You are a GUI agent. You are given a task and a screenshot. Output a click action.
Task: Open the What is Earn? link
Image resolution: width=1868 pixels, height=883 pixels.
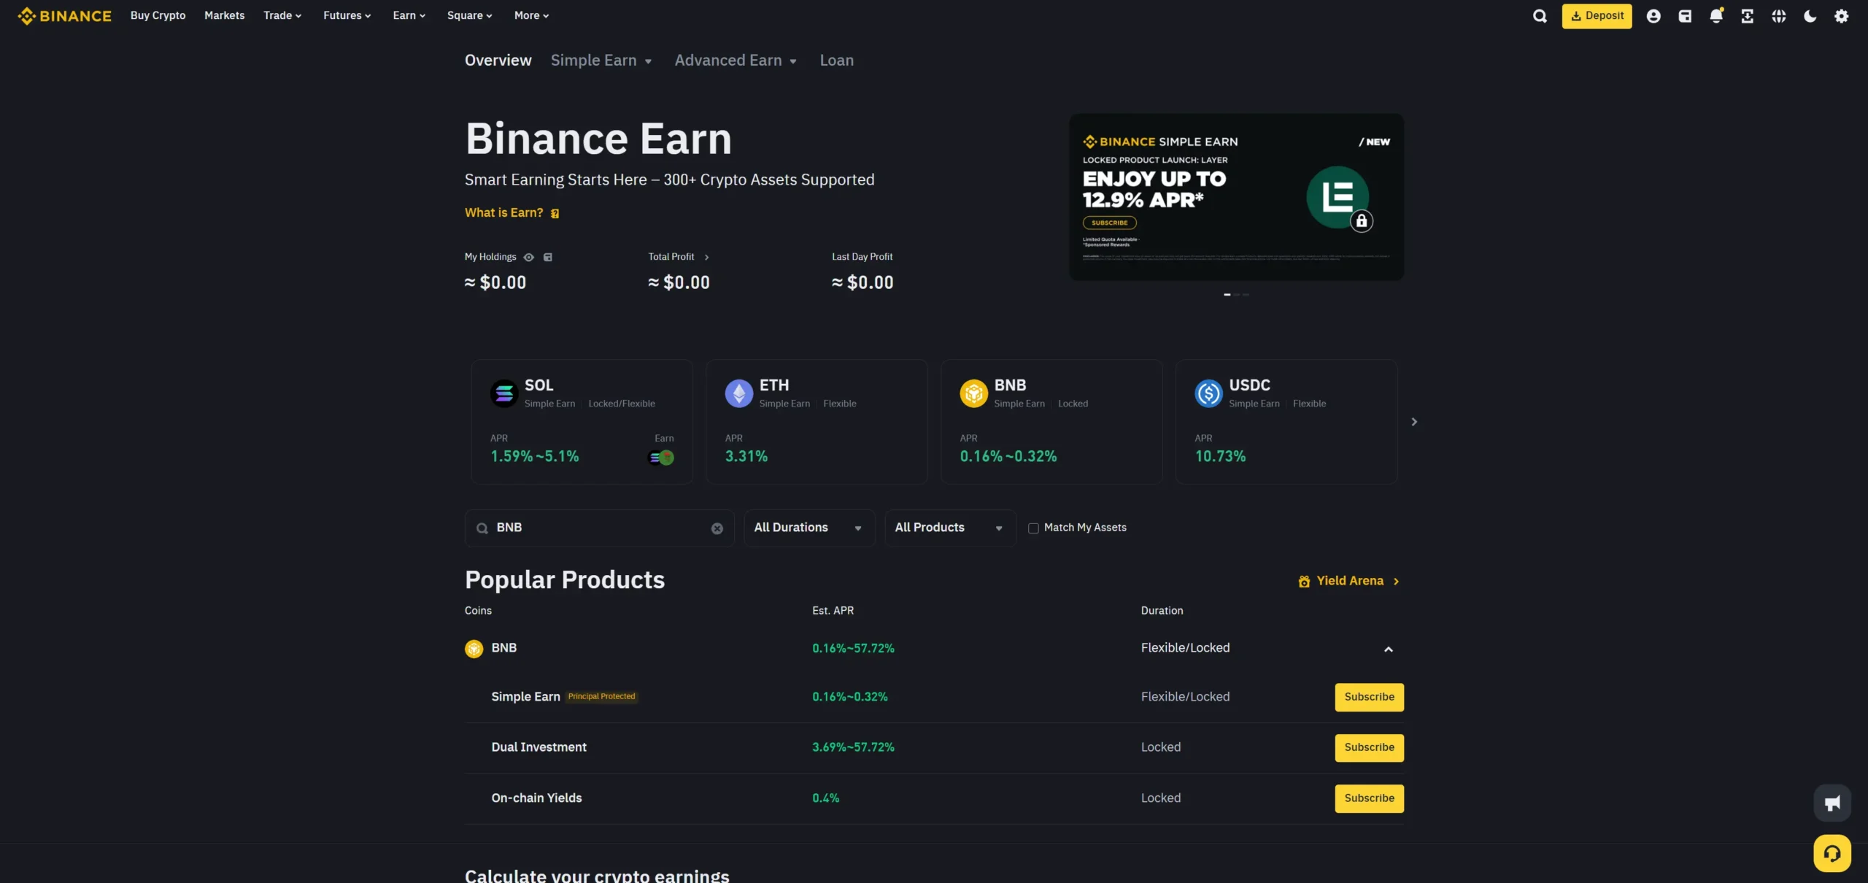(503, 212)
